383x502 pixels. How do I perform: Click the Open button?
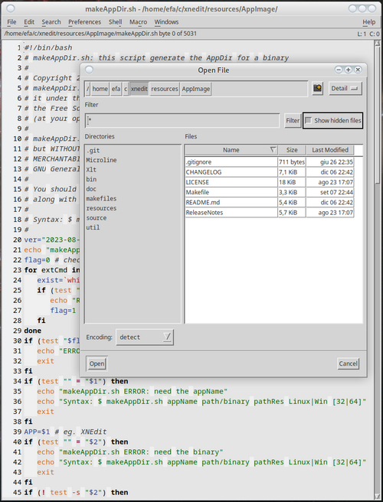click(97, 363)
